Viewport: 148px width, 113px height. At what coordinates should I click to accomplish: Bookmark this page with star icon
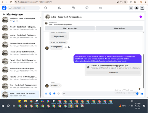click(125, 2)
